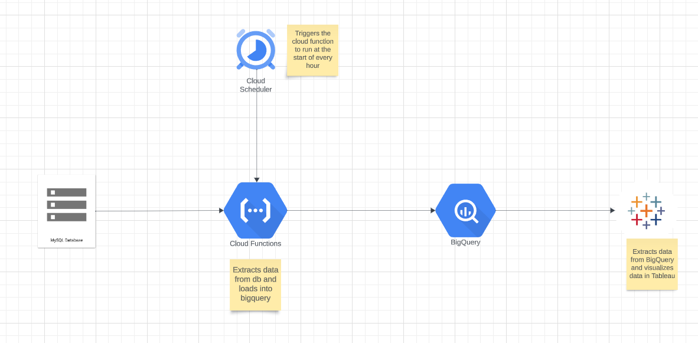Click the Cloud Functions hexagon icon
This screenshot has height=343, width=698.
click(x=255, y=210)
